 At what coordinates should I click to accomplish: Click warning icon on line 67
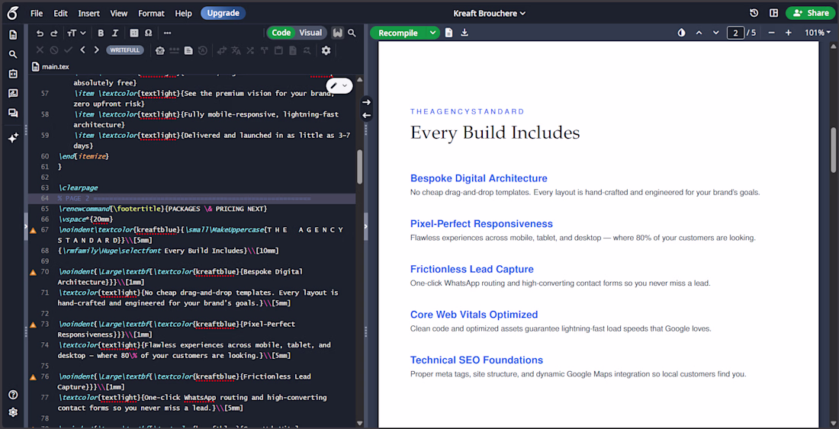[x=33, y=230]
